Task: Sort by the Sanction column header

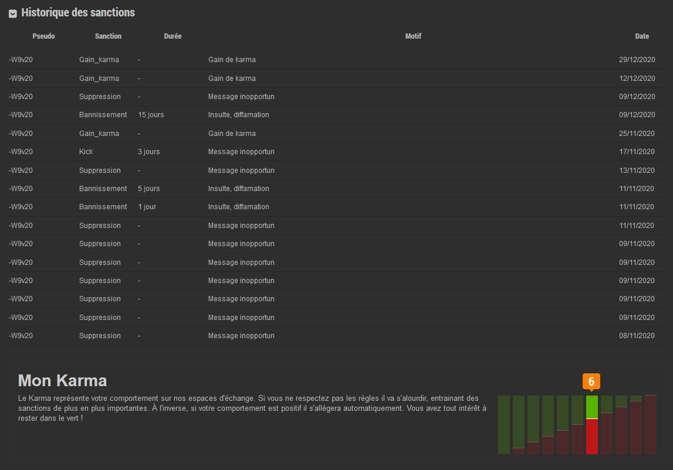Action: [108, 36]
